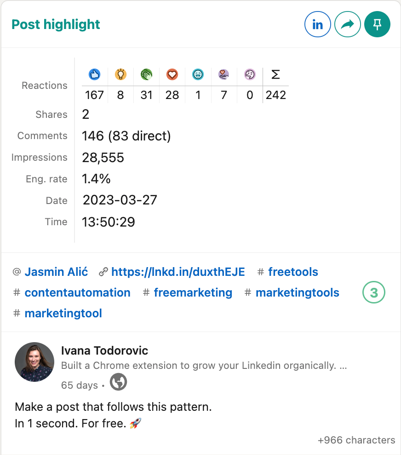Expand the post text via +966 characters
The height and width of the screenshot is (455, 401).
coord(355,440)
